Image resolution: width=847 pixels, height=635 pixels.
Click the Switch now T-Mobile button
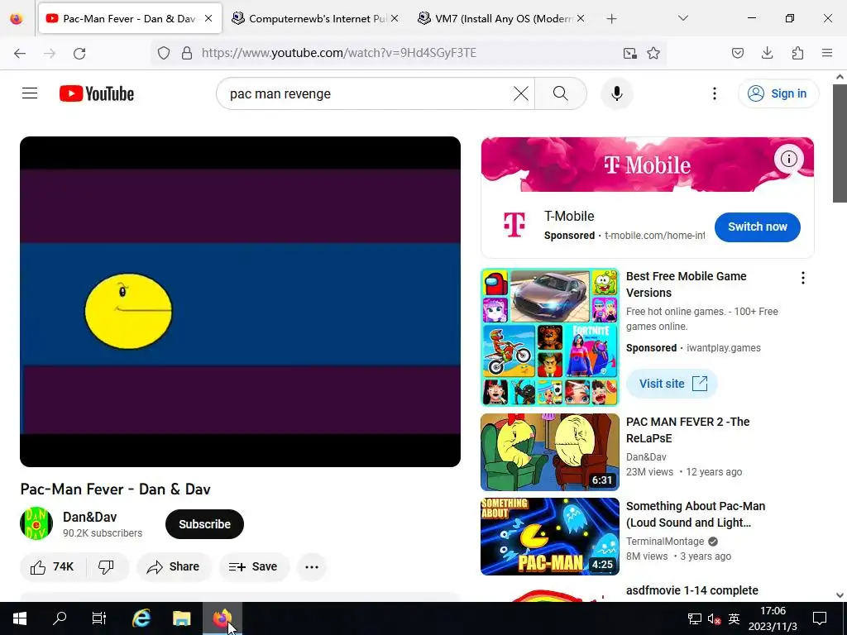(758, 227)
